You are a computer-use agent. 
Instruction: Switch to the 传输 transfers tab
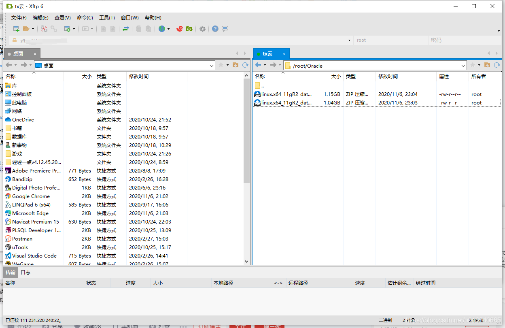tap(11, 272)
